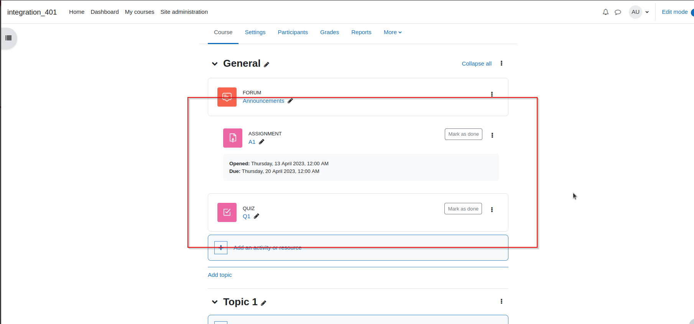Click Add an activity or resource
The width and height of the screenshot is (694, 324).
point(358,248)
